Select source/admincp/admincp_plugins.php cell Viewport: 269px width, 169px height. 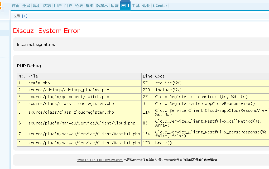point(84,90)
